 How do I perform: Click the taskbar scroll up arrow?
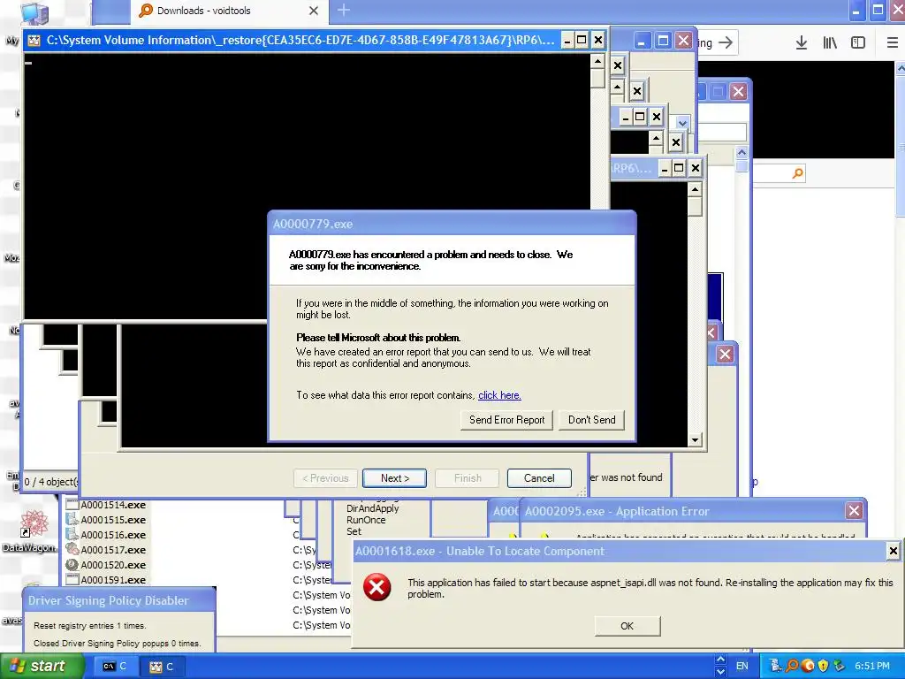coord(720,660)
